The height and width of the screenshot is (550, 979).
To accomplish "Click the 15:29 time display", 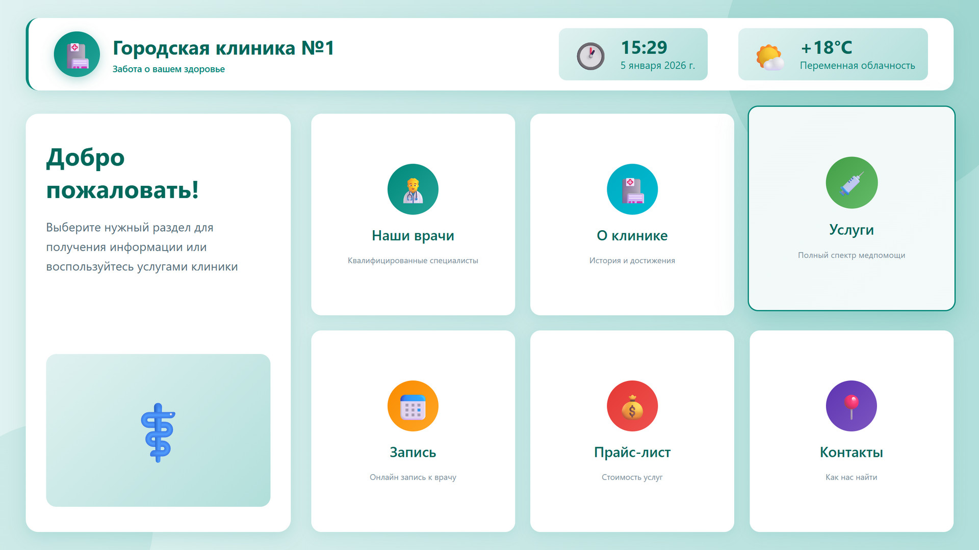I will (643, 47).
